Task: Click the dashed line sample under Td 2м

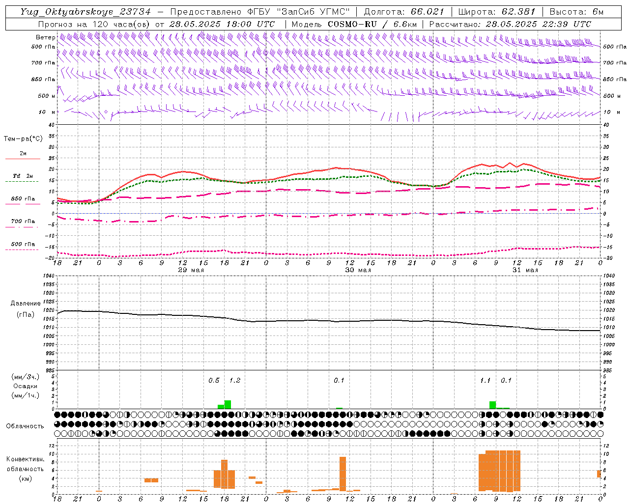Action: (22, 181)
